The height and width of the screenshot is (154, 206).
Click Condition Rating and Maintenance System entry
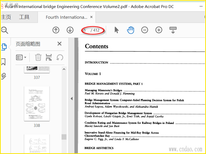(129, 123)
